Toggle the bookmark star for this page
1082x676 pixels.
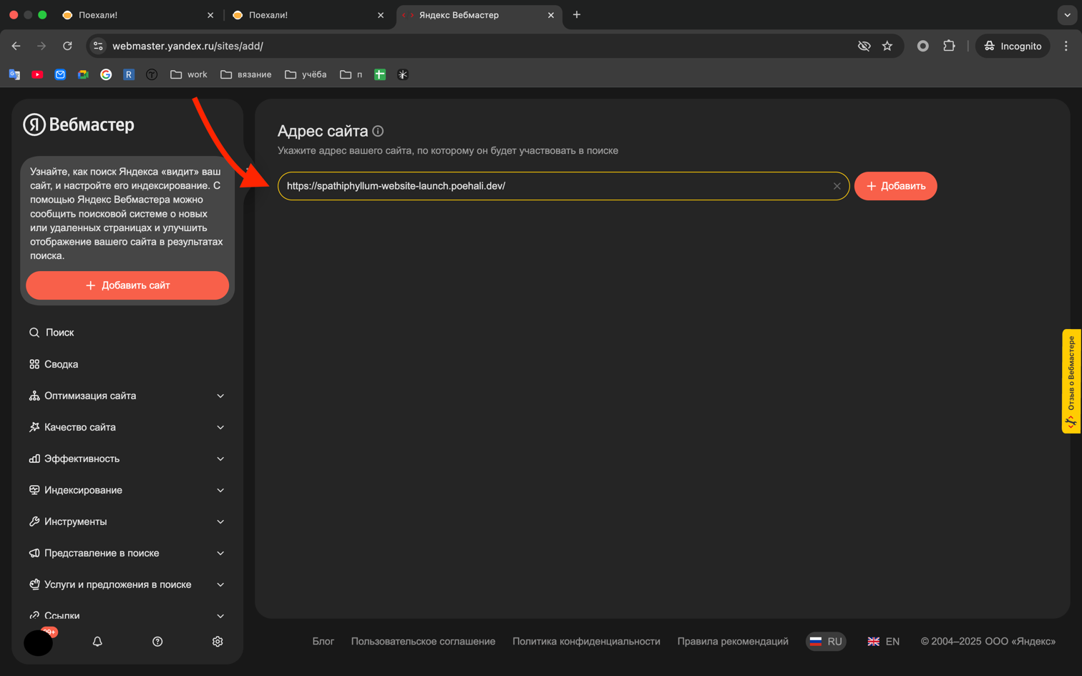(x=887, y=45)
